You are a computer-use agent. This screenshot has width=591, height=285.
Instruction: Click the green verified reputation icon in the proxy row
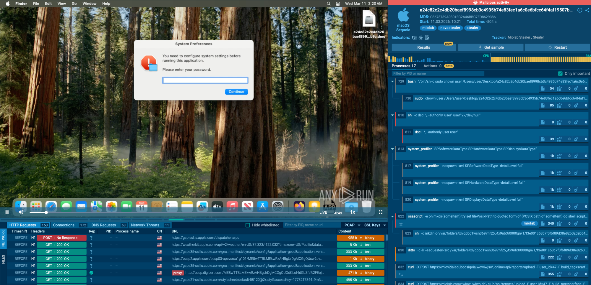coord(91,273)
